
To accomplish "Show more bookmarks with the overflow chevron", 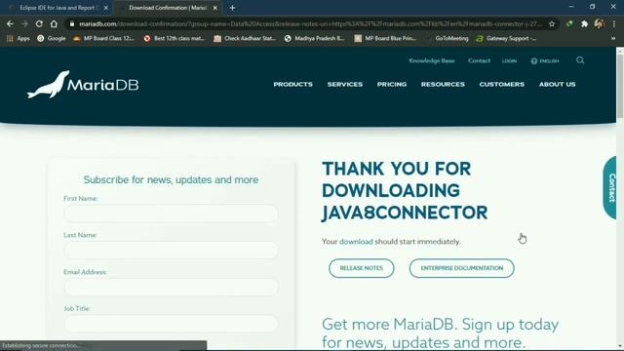I will pos(613,39).
